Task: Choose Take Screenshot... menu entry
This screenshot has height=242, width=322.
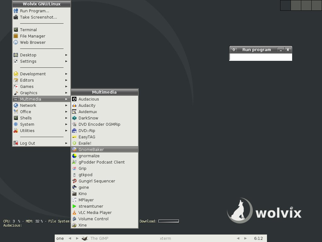Action: coord(42,17)
